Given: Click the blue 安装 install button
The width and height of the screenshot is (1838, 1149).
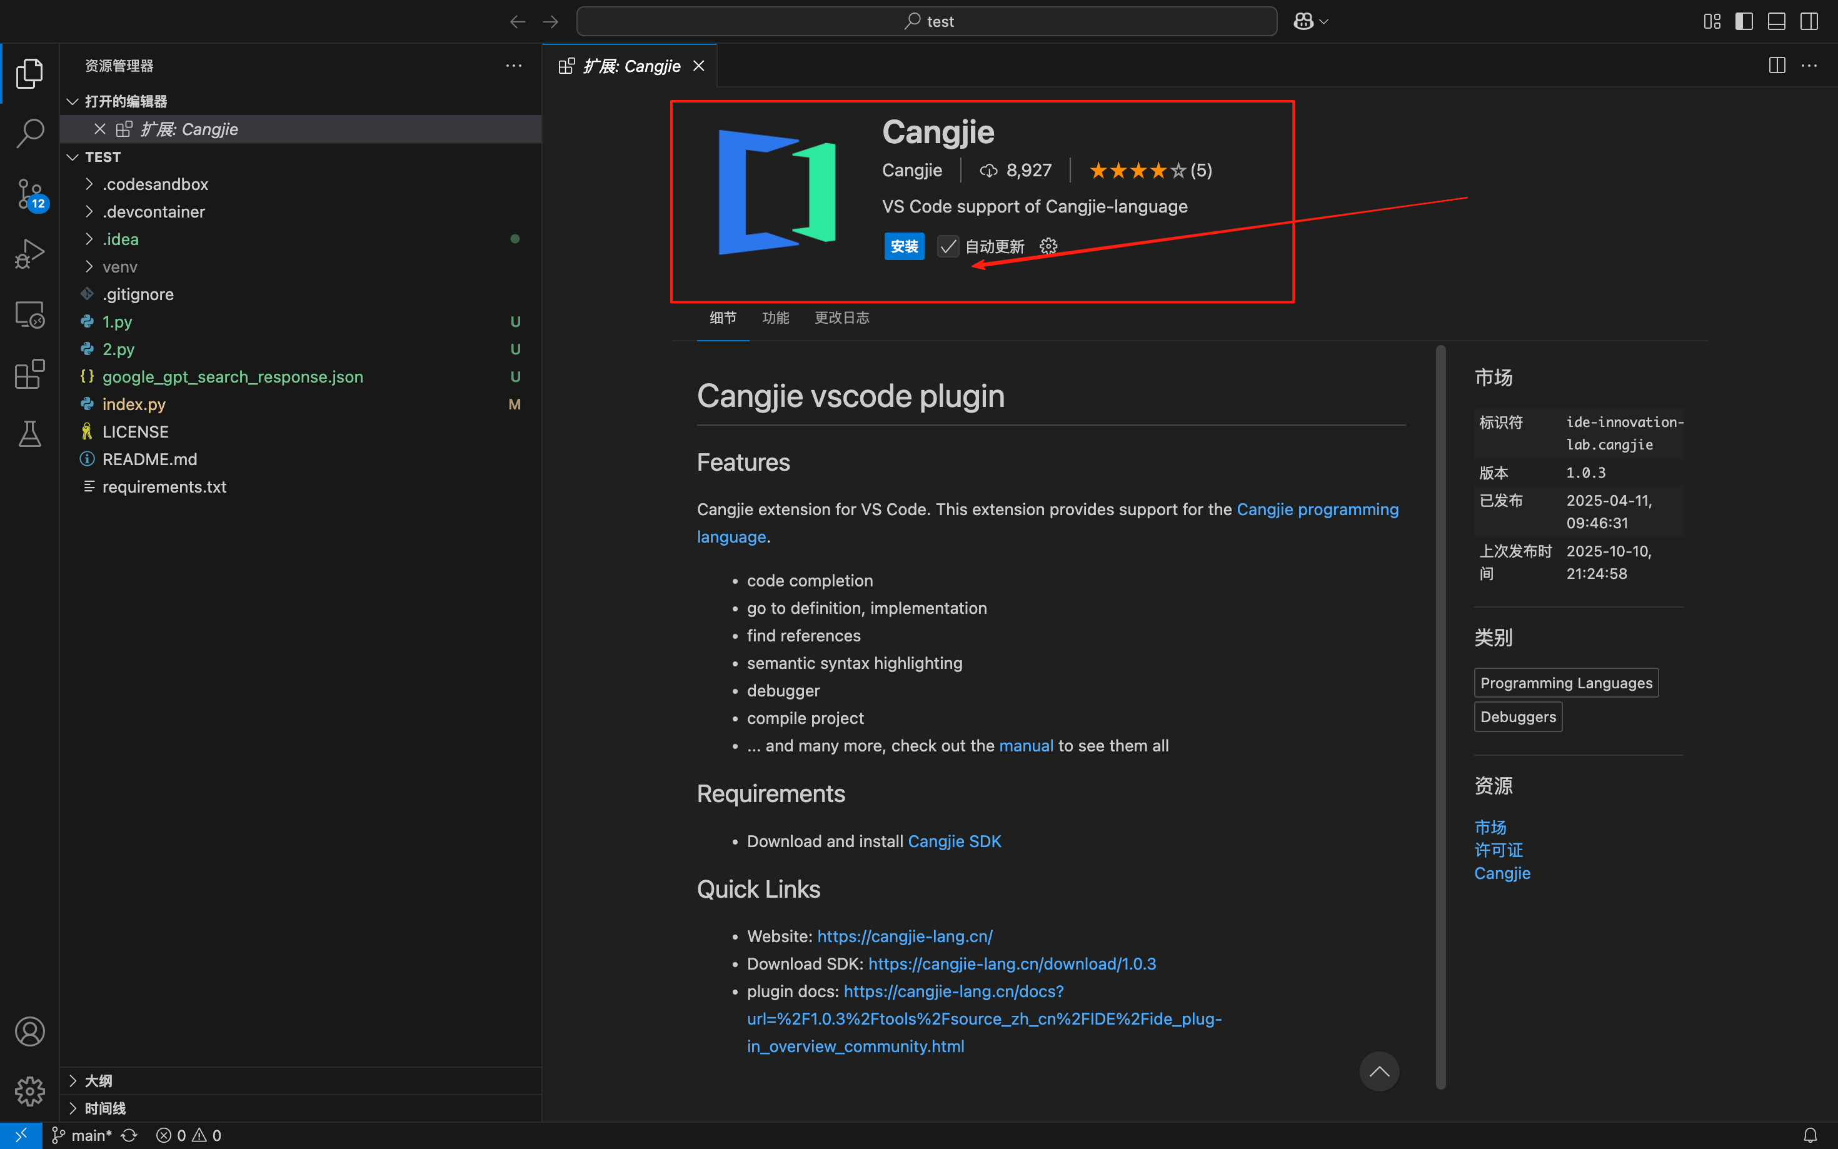Looking at the screenshot, I should pyautogui.click(x=903, y=246).
